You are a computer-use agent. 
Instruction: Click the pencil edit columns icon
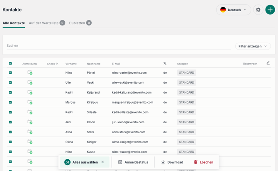268,63
